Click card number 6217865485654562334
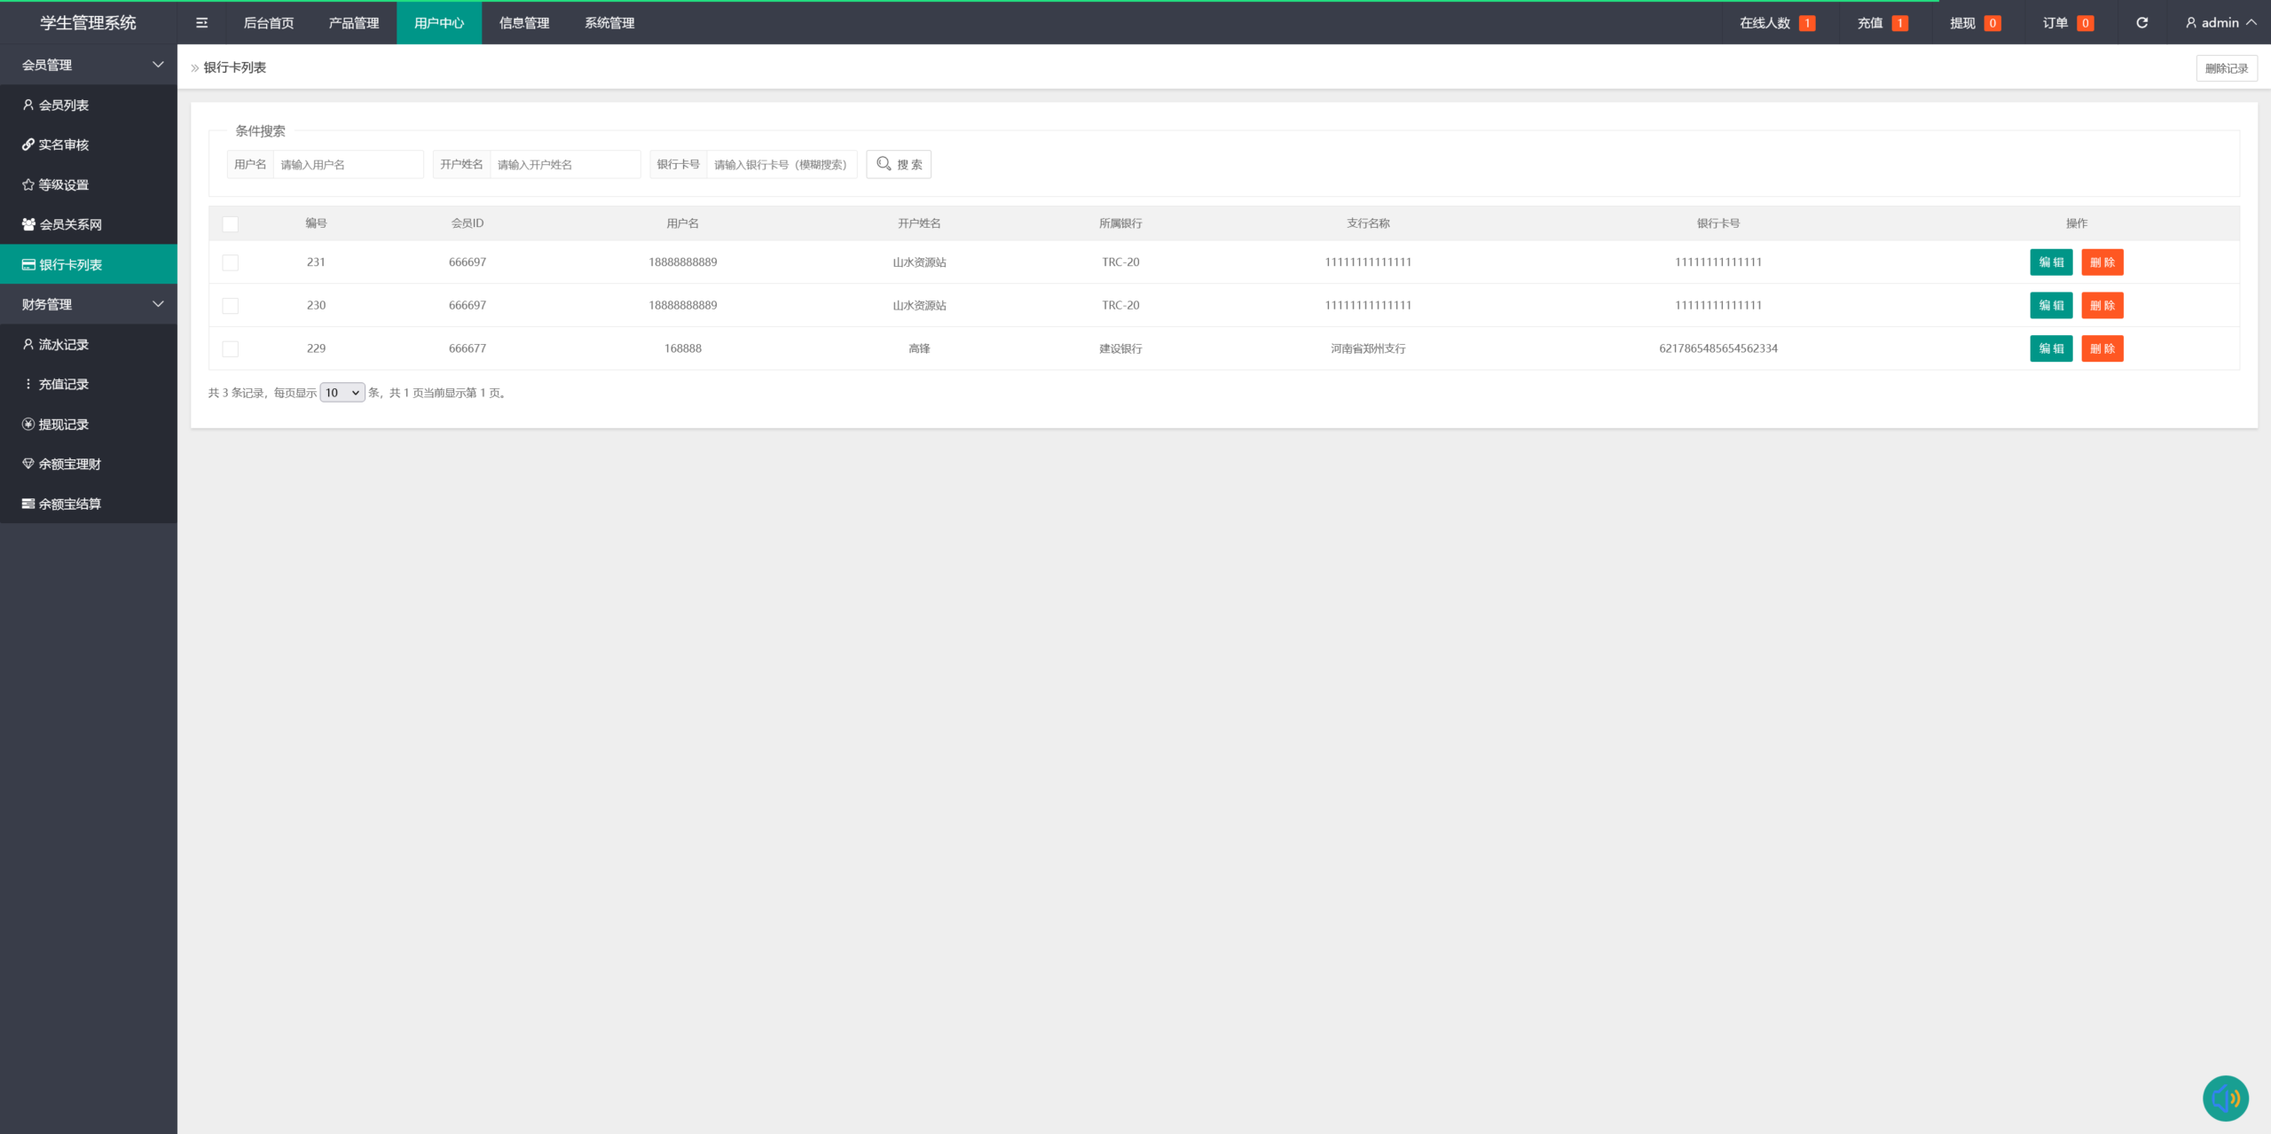2271x1134 pixels. click(x=1718, y=348)
